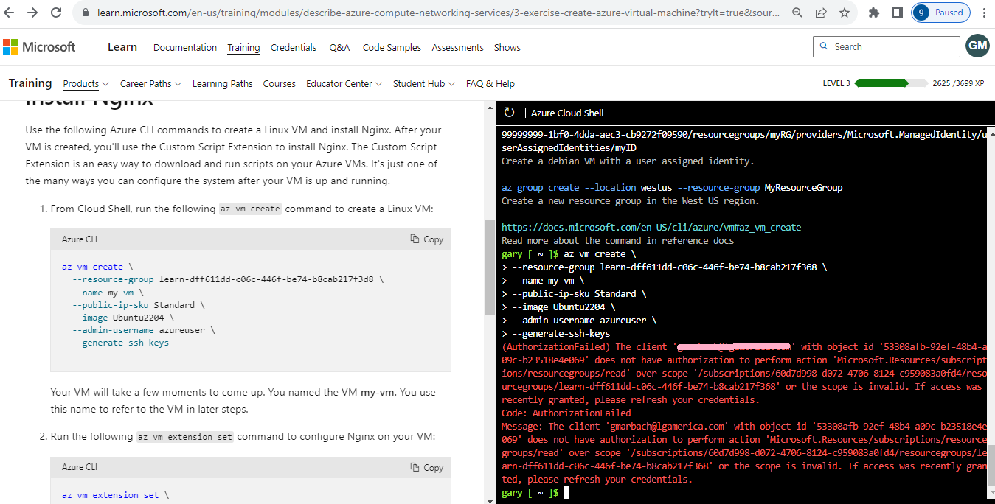Screen dimensions: 995x504
Task: Expand the Products dropdown
Action: click(x=86, y=83)
